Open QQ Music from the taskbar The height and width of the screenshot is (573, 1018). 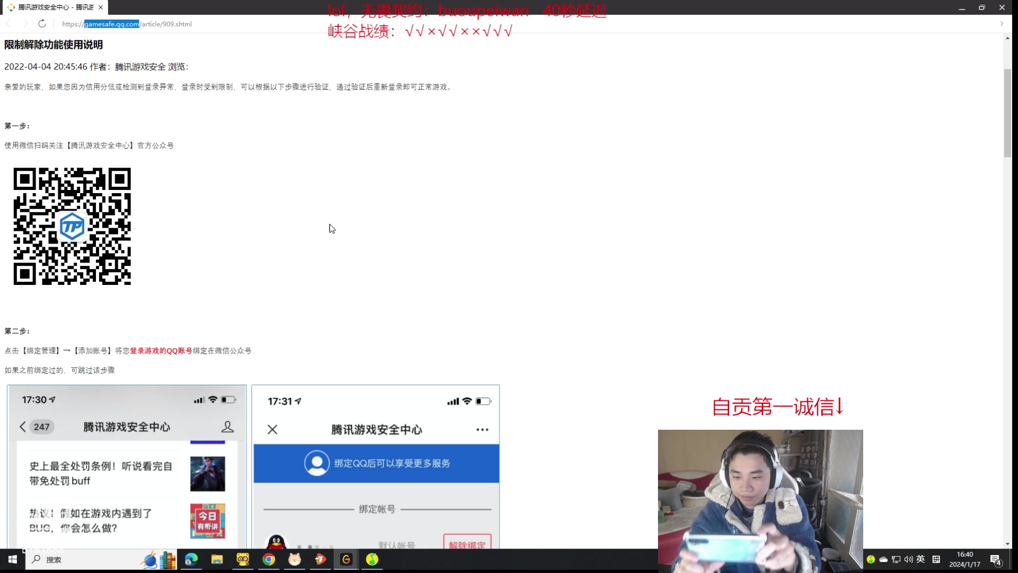coord(372,560)
